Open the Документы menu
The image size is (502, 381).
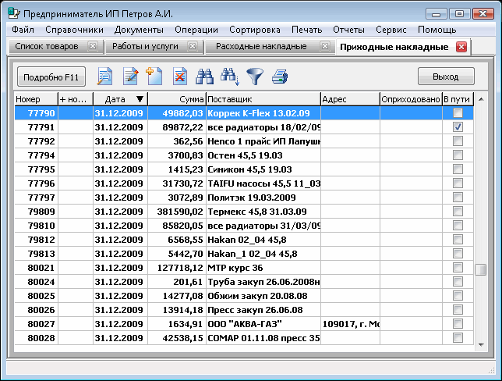(139, 30)
